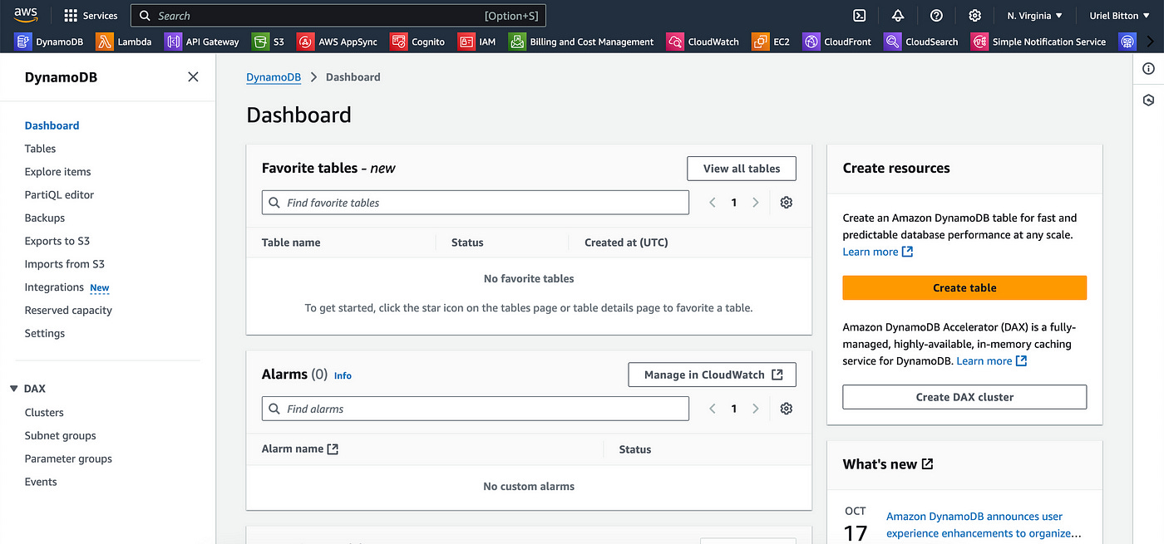The height and width of the screenshot is (544, 1164).
Task: Open favorite tables preferences gear
Action: (x=787, y=203)
